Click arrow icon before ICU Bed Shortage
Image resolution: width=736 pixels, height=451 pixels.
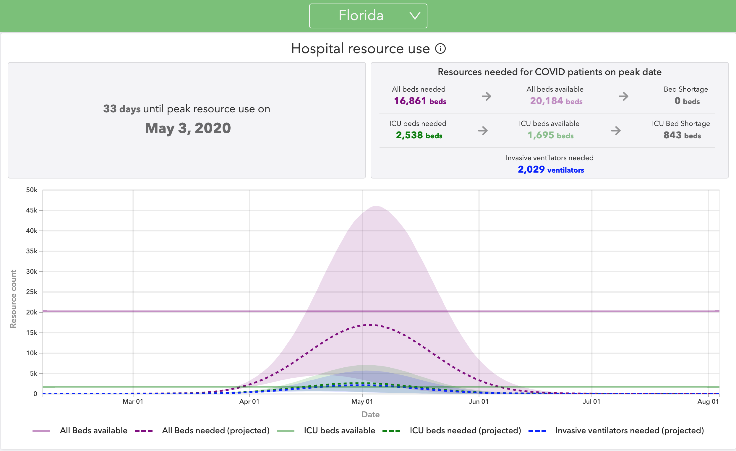pyautogui.click(x=616, y=131)
